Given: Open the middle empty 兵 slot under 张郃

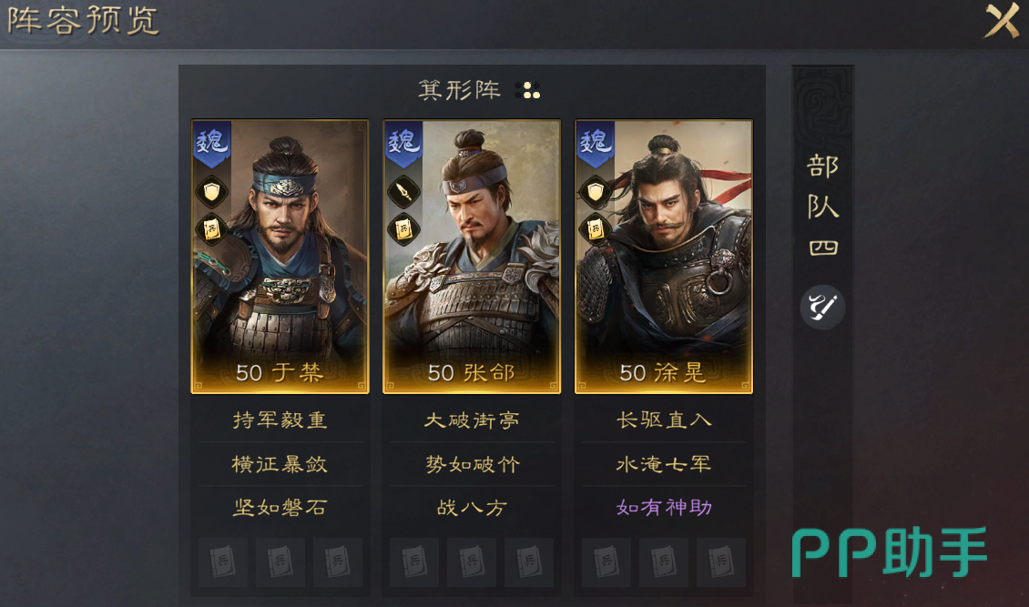Looking at the screenshot, I should pos(471,561).
